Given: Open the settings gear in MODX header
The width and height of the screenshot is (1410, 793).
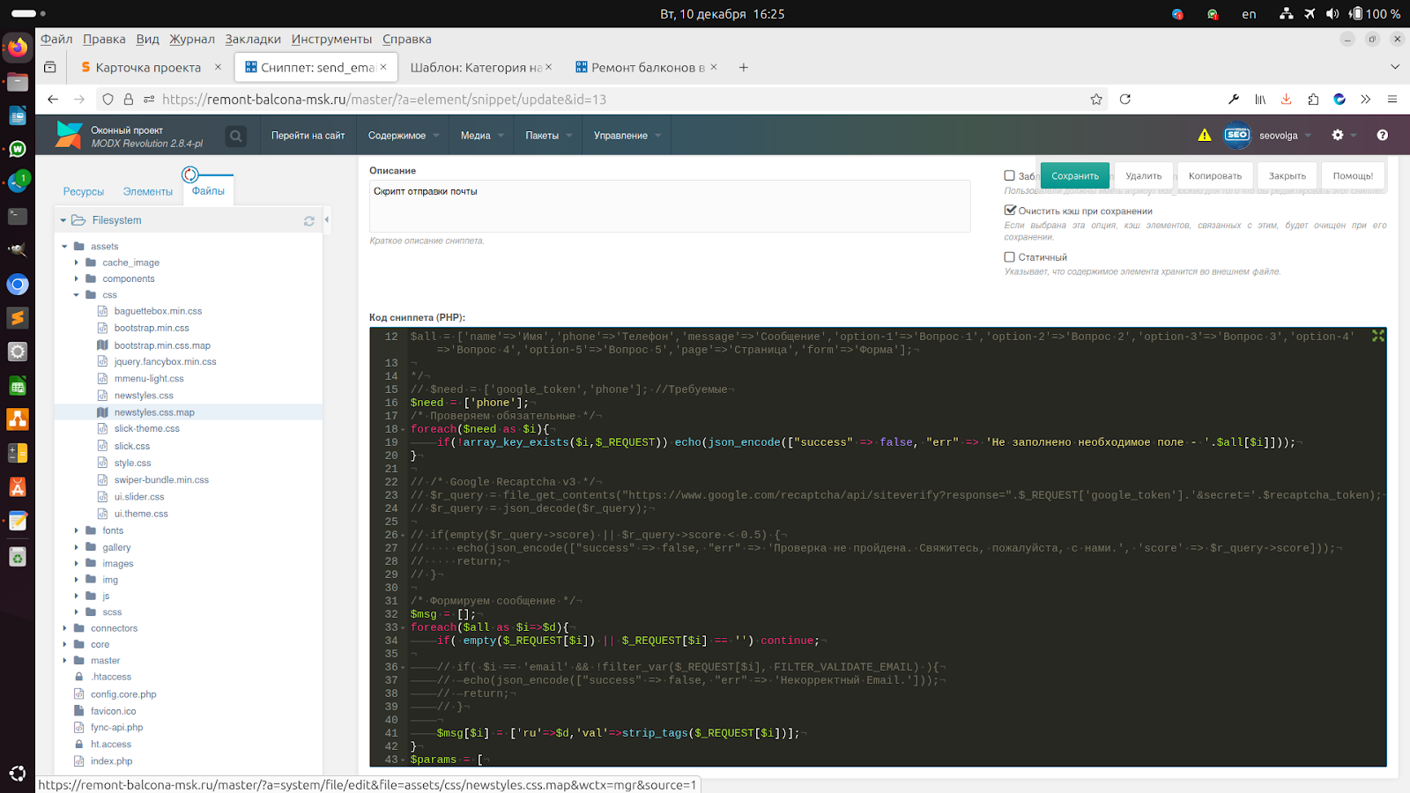Looking at the screenshot, I should (1338, 135).
